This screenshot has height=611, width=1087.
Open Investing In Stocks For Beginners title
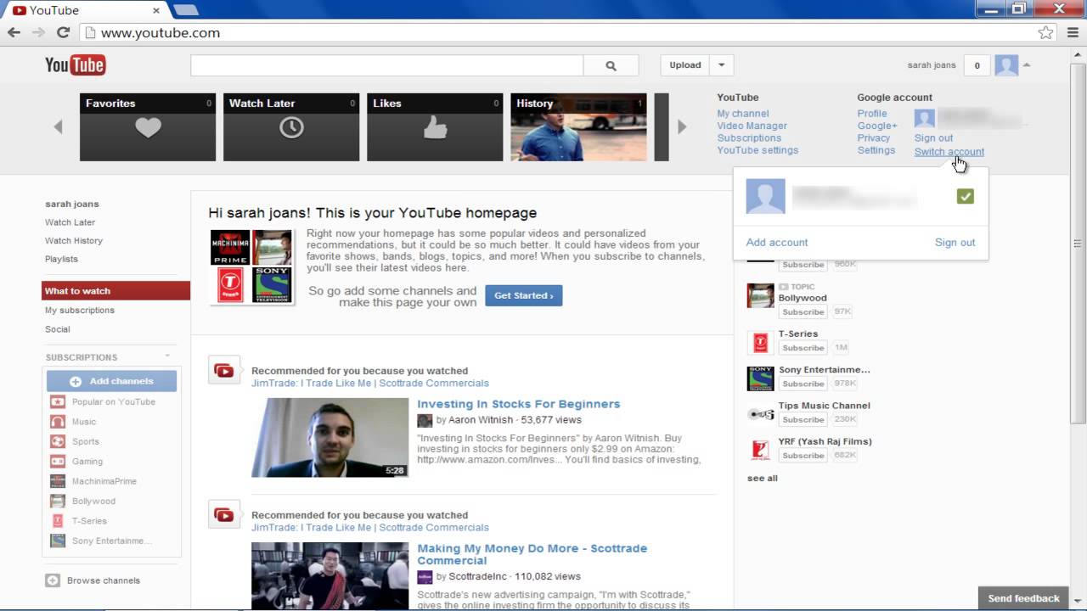tap(518, 405)
